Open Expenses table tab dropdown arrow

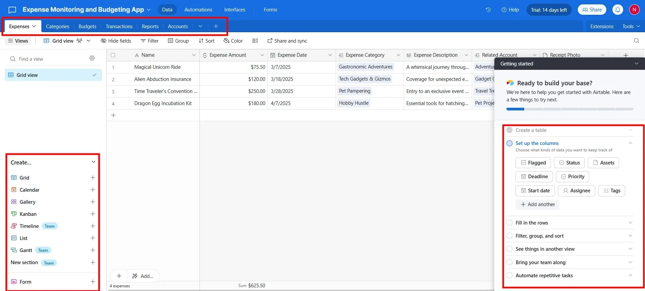34,26
